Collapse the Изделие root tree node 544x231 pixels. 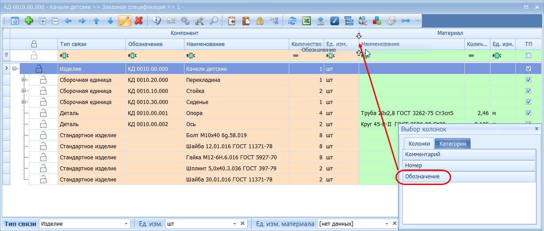(x=15, y=69)
